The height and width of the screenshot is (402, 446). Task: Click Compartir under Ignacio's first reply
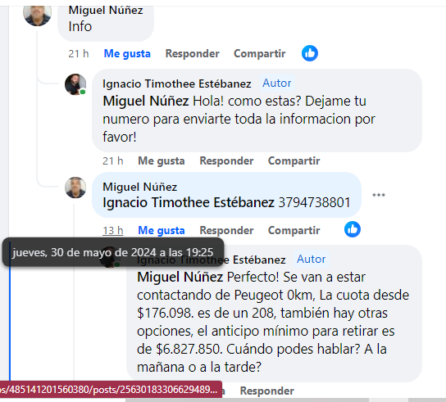pyautogui.click(x=294, y=160)
